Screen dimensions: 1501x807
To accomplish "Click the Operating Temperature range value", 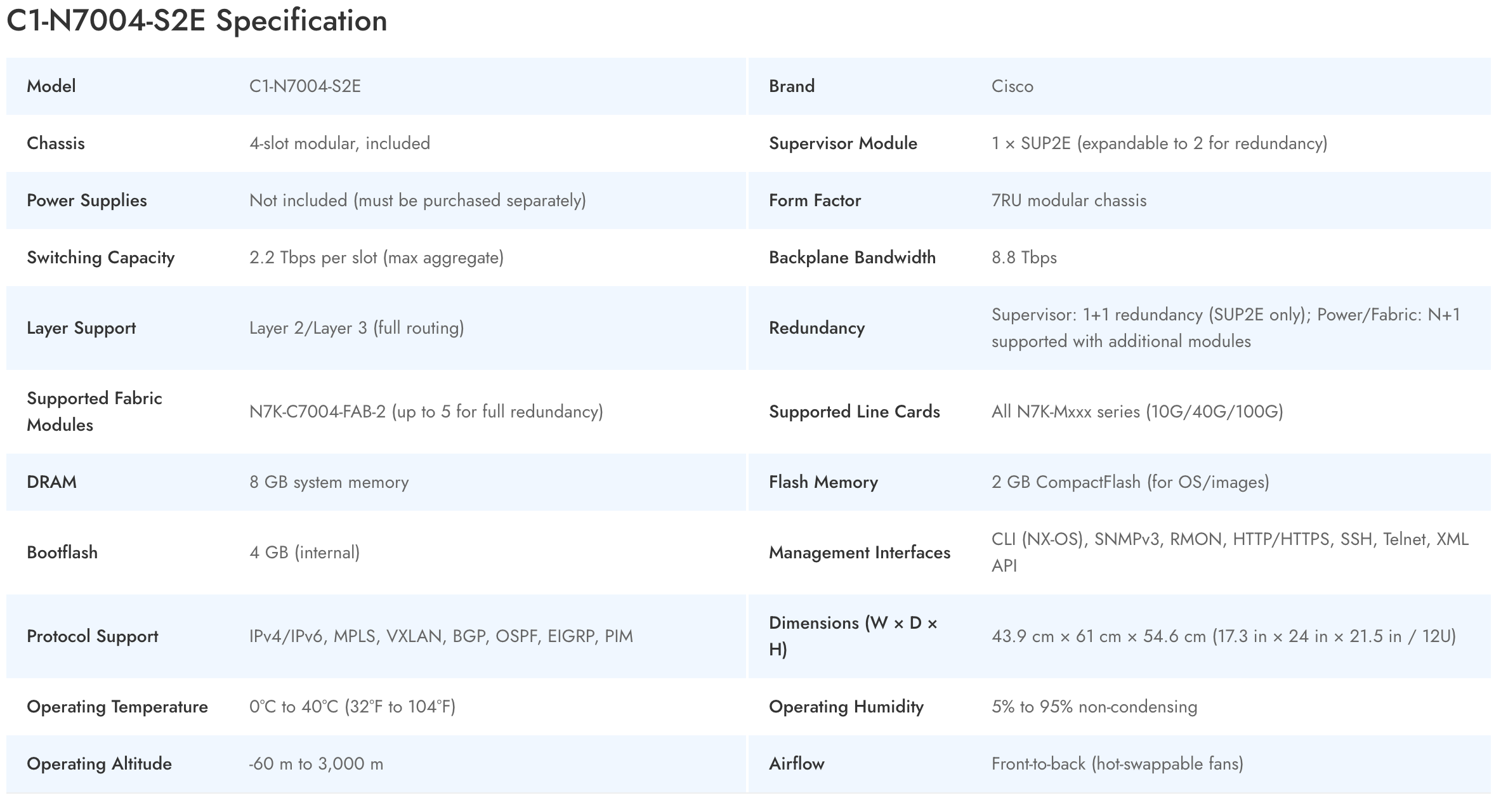I will (352, 707).
